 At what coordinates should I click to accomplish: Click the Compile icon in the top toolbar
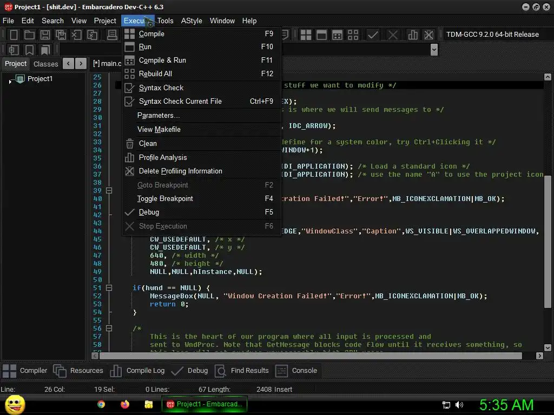(x=306, y=35)
